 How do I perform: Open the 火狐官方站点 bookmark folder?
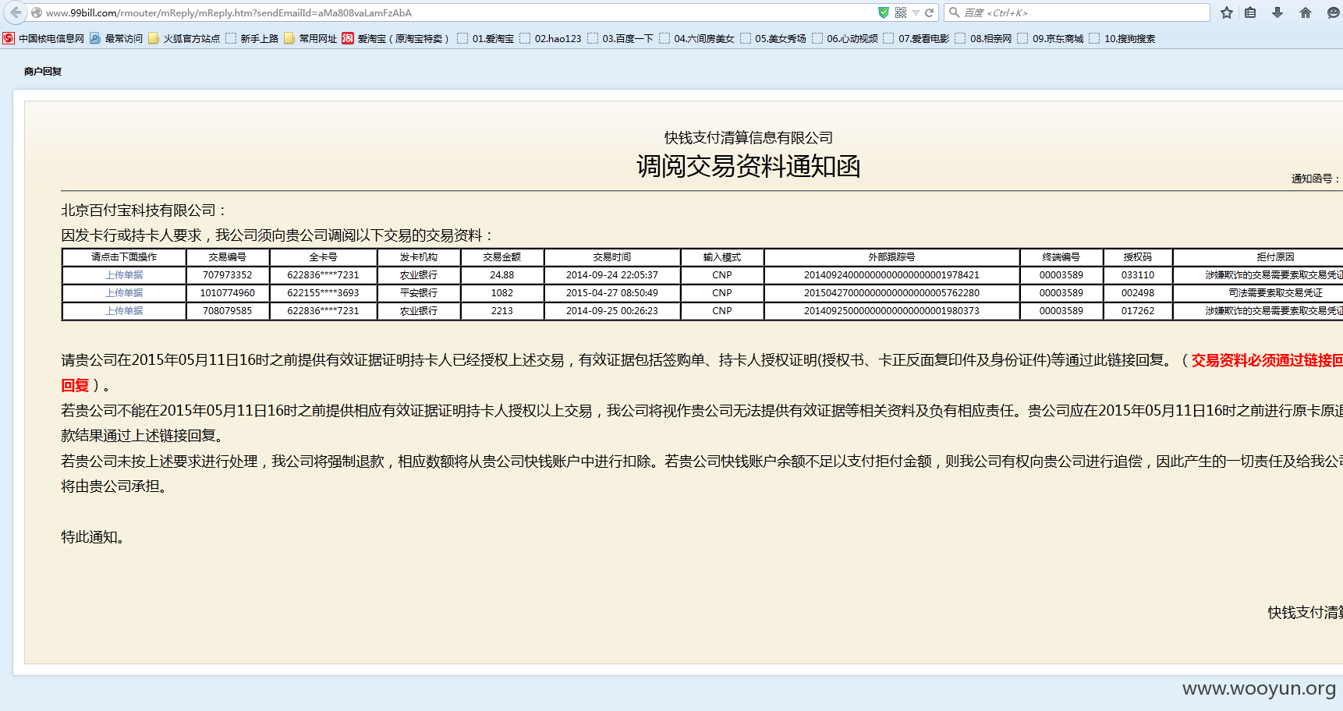(184, 38)
